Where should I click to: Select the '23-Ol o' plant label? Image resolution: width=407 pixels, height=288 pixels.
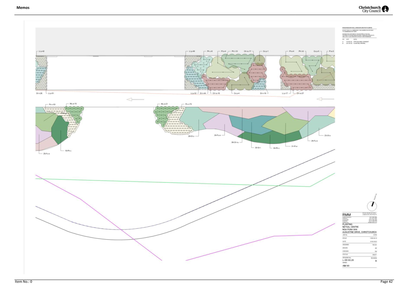tap(328, 135)
